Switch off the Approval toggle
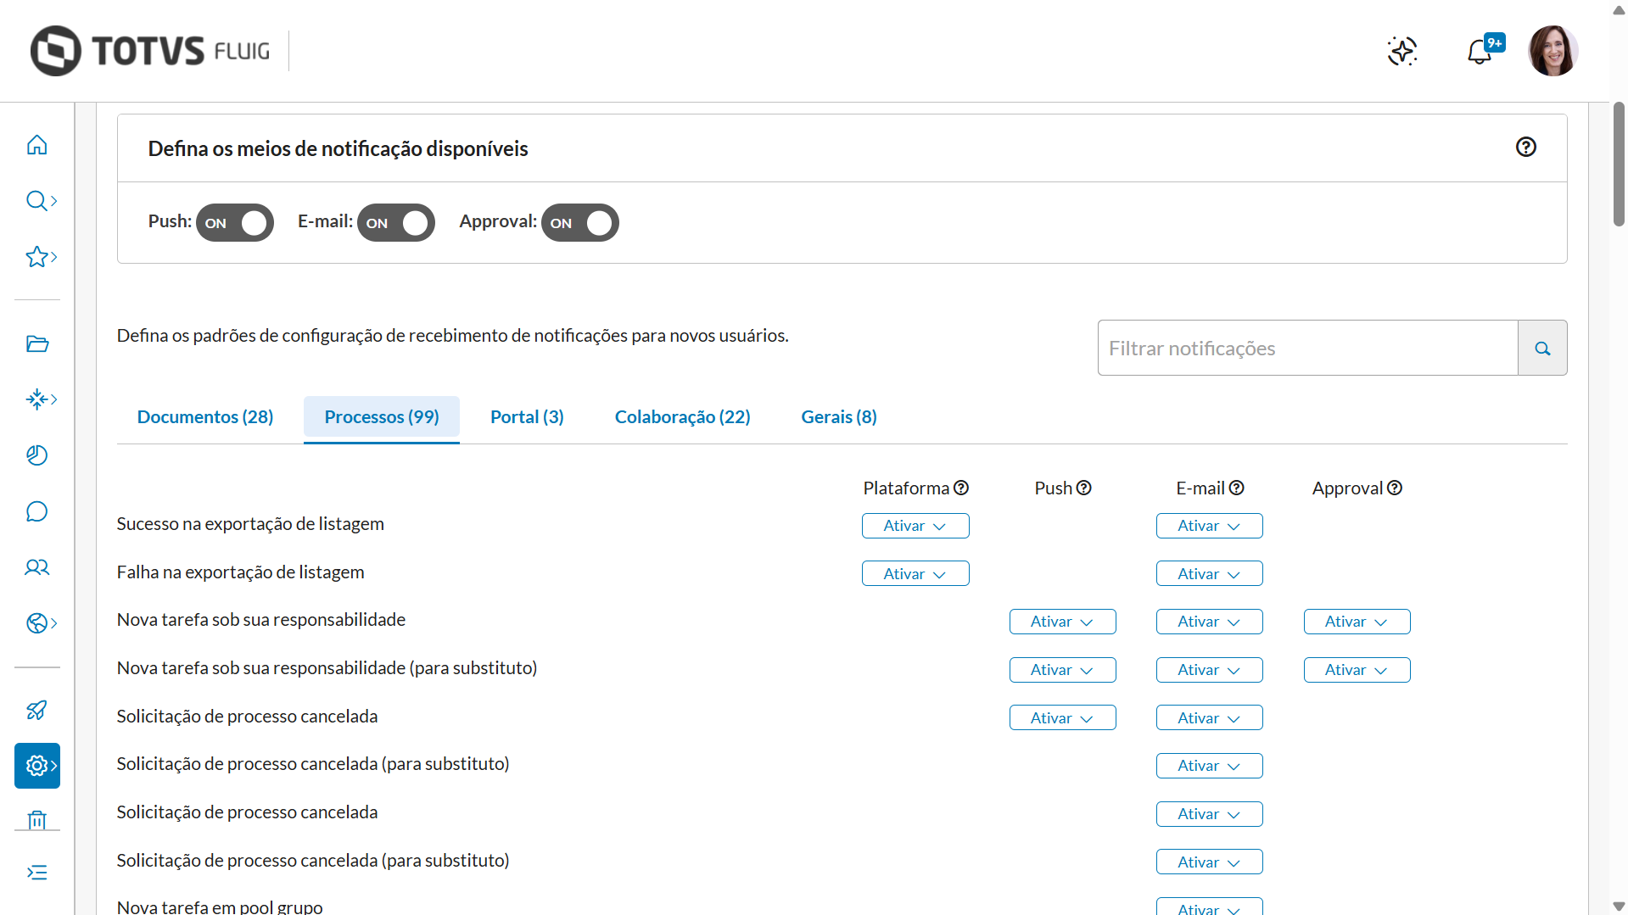The image size is (1628, 915). click(x=580, y=223)
